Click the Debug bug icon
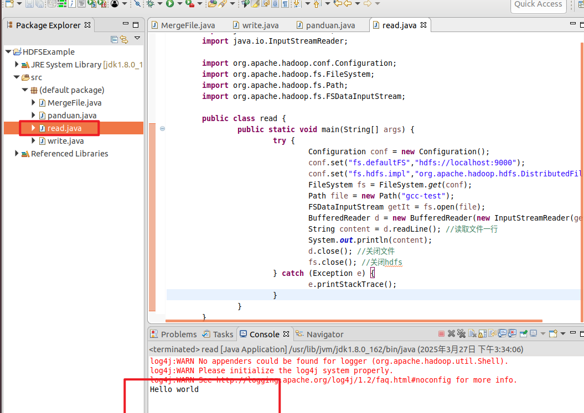584x413 pixels. (150, 4)
